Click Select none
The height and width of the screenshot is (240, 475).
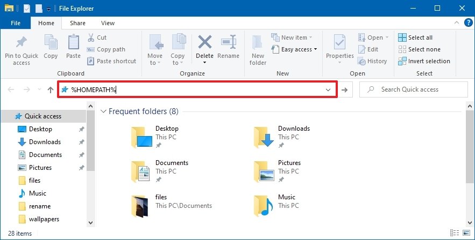tap(419, 49)
